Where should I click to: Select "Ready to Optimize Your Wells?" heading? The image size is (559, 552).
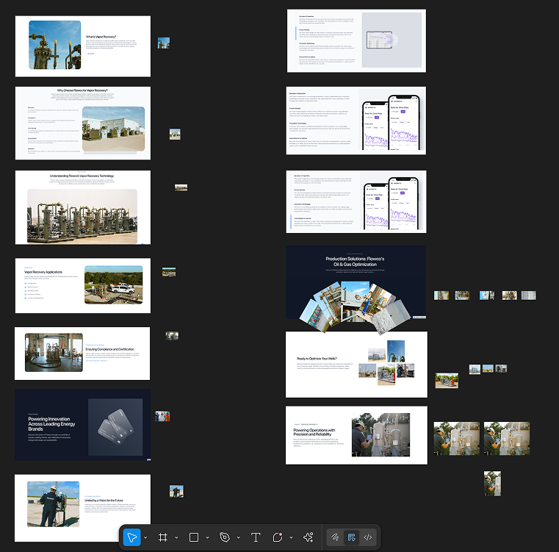[x=317, y=359]
